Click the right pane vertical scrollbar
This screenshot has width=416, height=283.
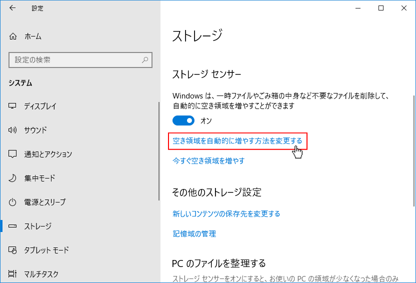point(414,150)
